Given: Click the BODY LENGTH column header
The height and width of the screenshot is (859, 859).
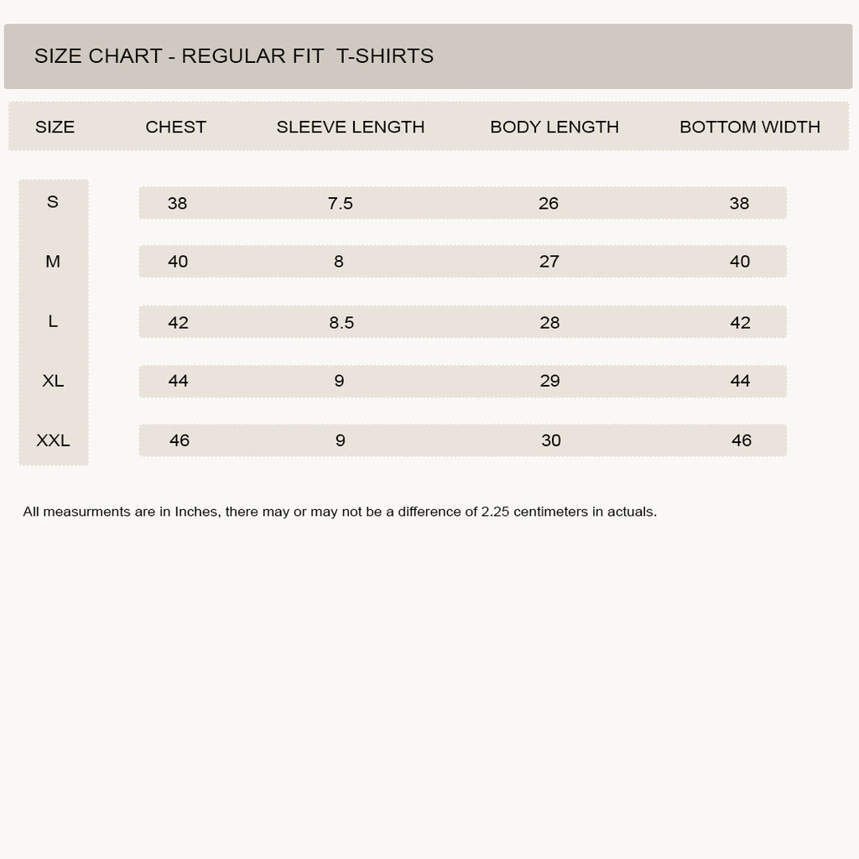Looking at the screenshot, I should coord(554,128).
